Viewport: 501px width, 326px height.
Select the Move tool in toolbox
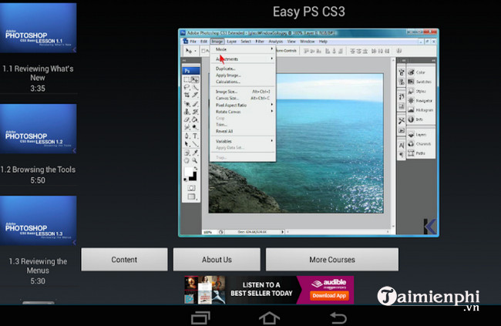click(195, 79)
